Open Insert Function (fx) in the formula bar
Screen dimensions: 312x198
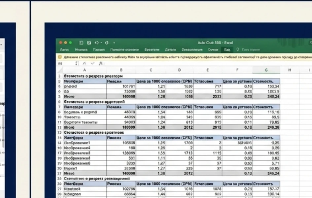(x=101, y=63)
